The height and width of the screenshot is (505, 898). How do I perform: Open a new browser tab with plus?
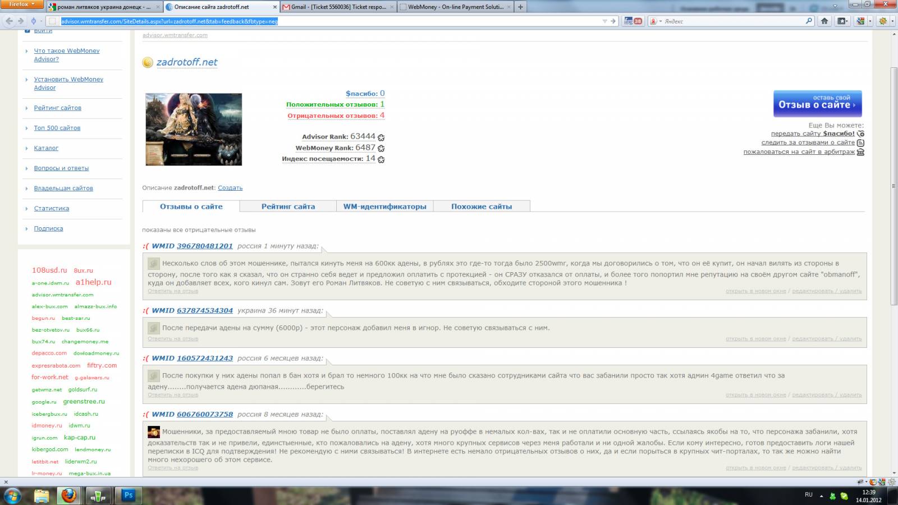click(520, 7)
